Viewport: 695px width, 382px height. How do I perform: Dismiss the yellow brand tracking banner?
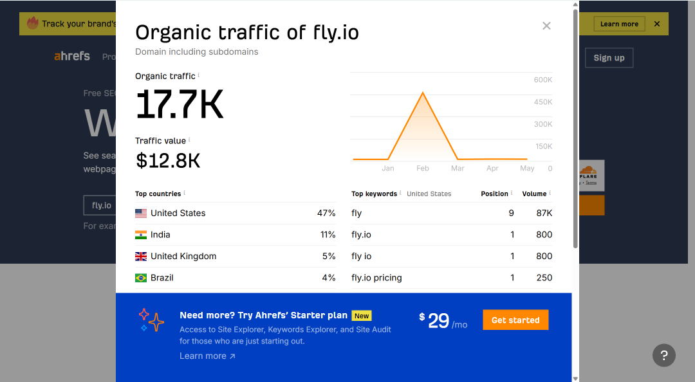[657, 24]
